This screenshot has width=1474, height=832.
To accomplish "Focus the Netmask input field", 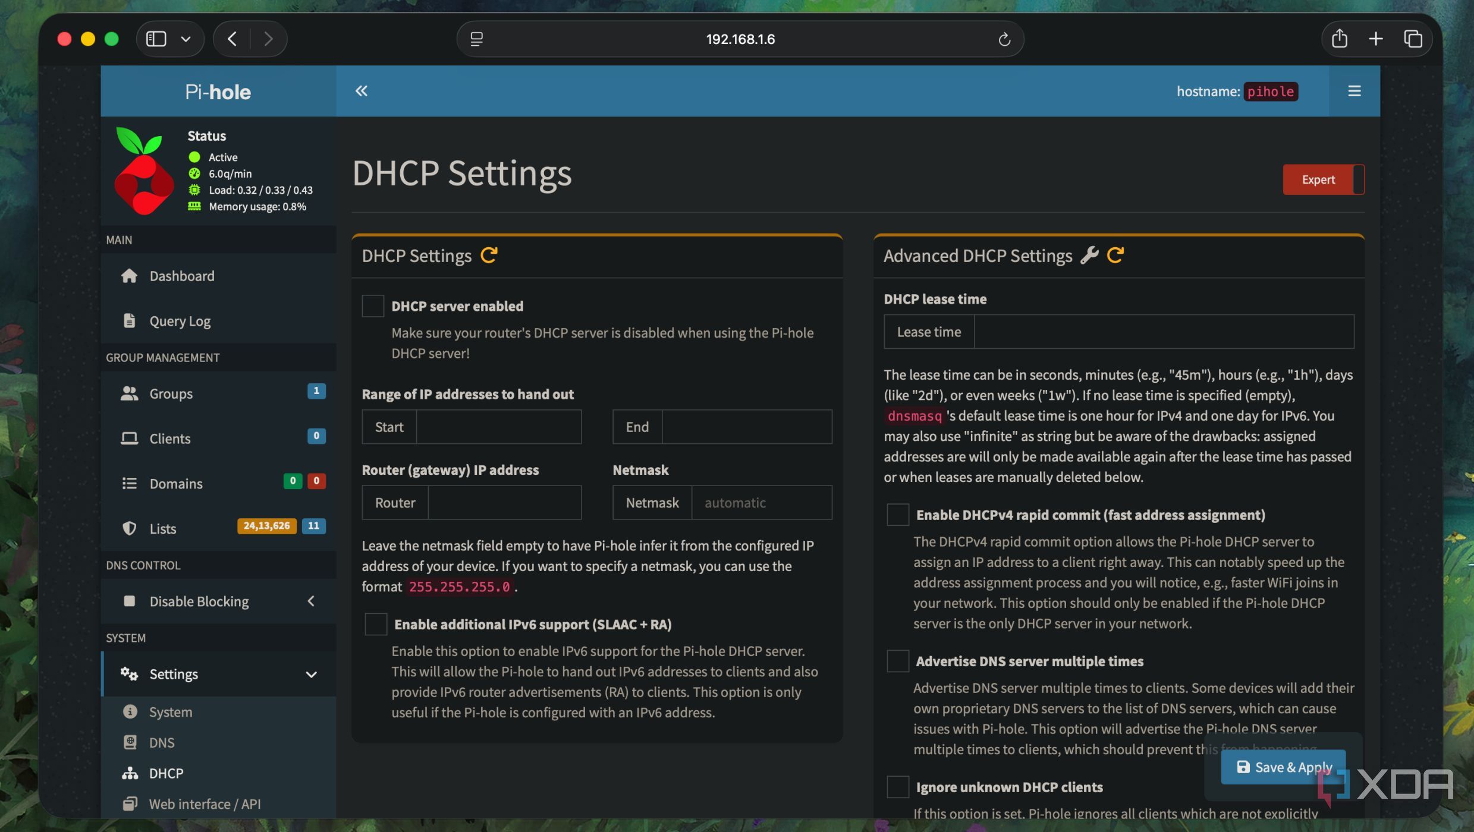I will tap(762, 503).
